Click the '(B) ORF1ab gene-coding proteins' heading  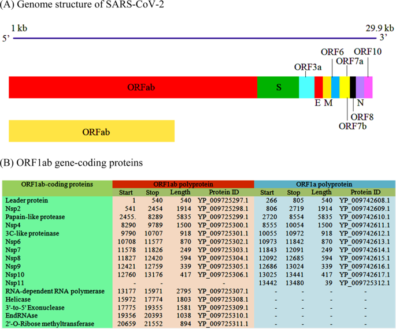tap(72, 163)
